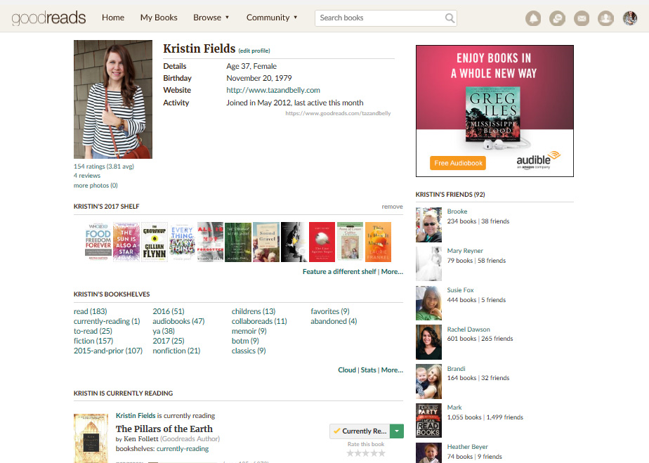Open the nonfiction (21) shelf
Viewport: 649px width, 463px height.
pos(176,351)
